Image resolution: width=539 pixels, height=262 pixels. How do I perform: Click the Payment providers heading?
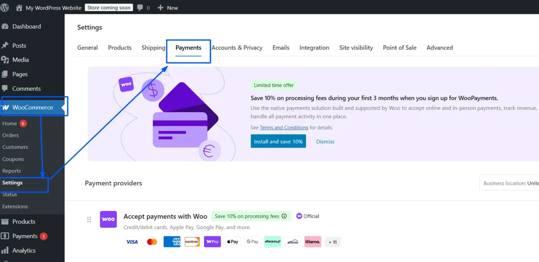[114, 183]
